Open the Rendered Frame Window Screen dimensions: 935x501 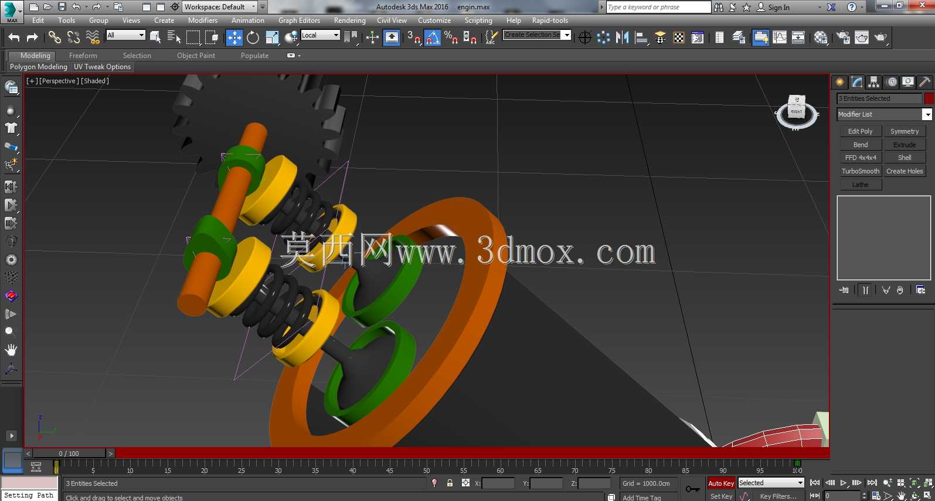pyautogui.click(x=862, y=38)
